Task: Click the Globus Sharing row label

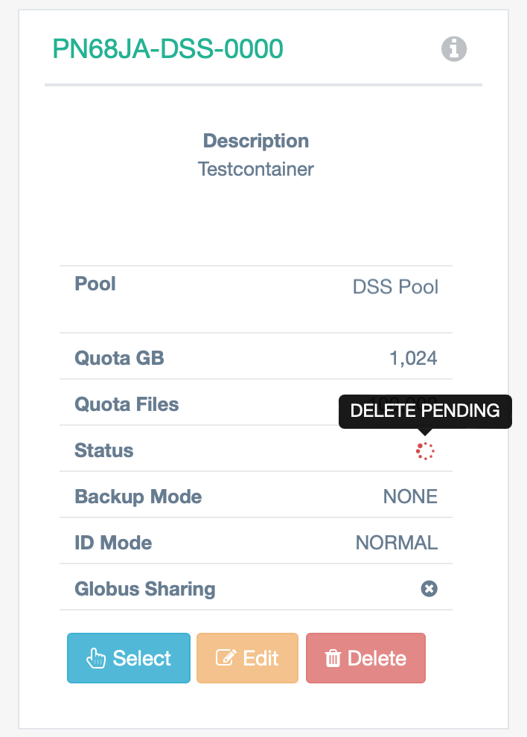Action: (x=145, y=589)
